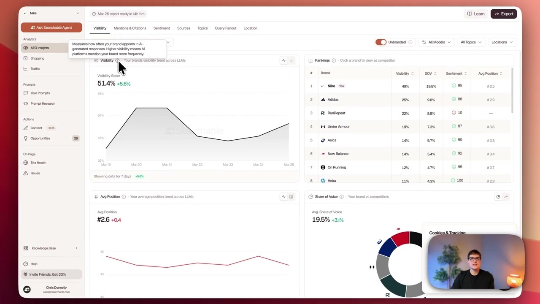
Task: Click the Knowledge Base grid icon
Action: click(26, 248)
